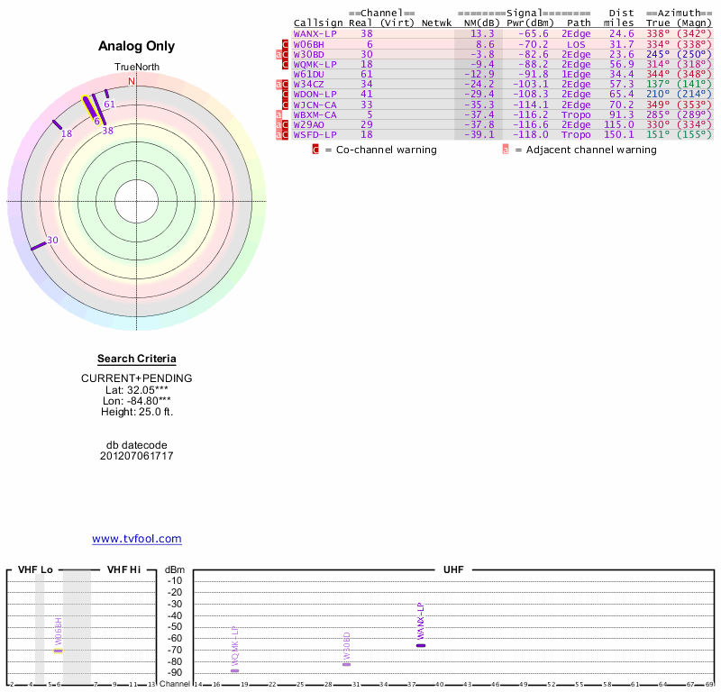Screen dimensions: 721x692
Task: Click the Tropo path for WBXM-CA
Action: coord(576,115)
